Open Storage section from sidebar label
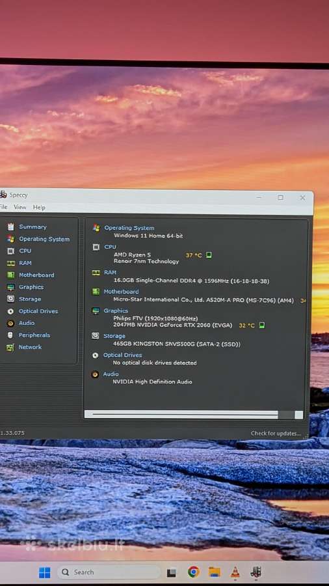 30,299
